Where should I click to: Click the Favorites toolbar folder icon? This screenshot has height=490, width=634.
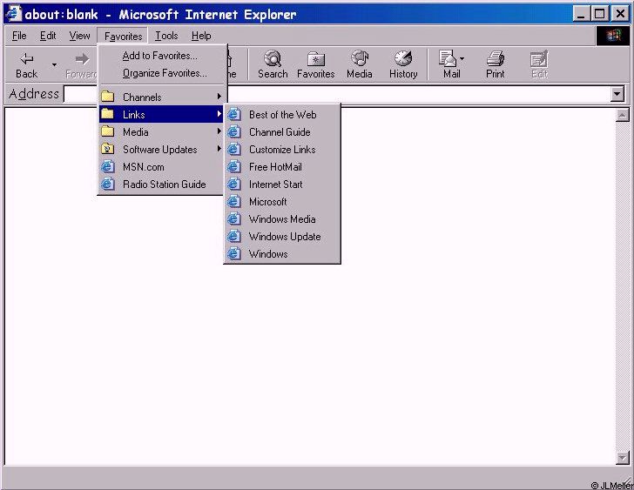[x=316, y=59]
